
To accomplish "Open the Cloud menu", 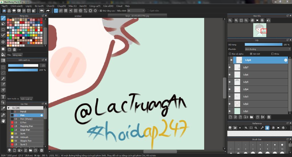I will click(x=119, y=6).
